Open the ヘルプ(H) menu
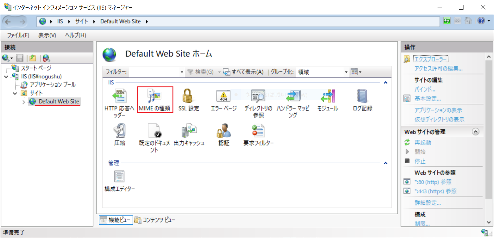This screenshot has width=494, height=238. [76, 35]
